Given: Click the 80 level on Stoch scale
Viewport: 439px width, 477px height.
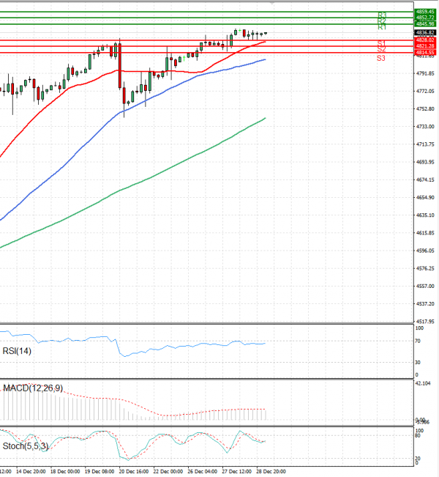Looking at the screenshot, I should [x=418, y=436].
